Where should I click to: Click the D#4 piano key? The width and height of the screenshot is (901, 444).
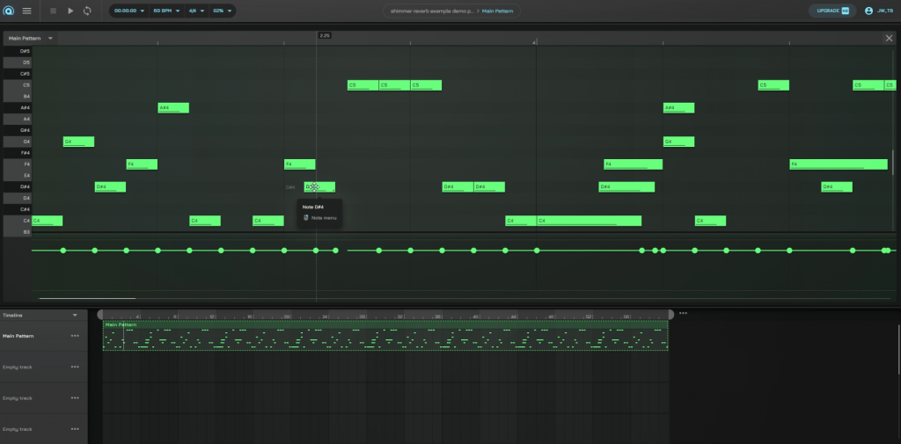pyautogui.click(x=18, y=186)
